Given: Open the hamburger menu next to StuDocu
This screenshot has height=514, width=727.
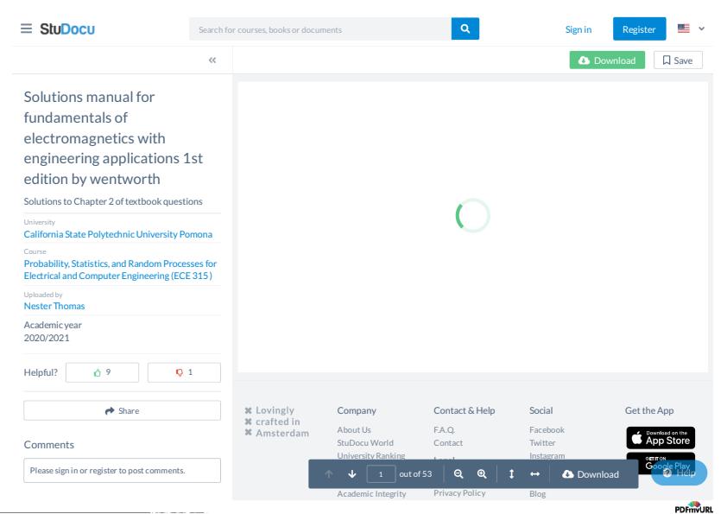Looking at the screenshot, I should coord(27,29).
